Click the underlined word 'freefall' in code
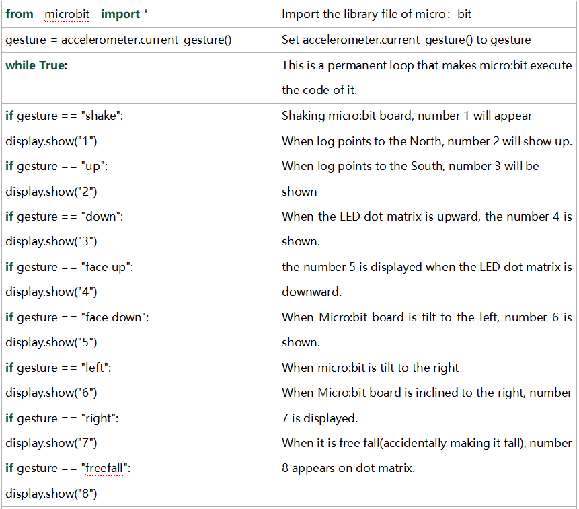 click(104, 469)
